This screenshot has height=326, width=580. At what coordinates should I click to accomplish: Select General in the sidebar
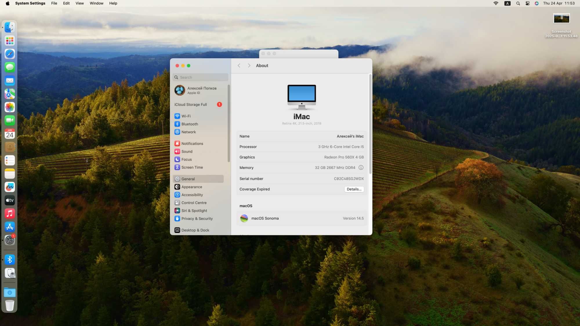coord(198,179)
